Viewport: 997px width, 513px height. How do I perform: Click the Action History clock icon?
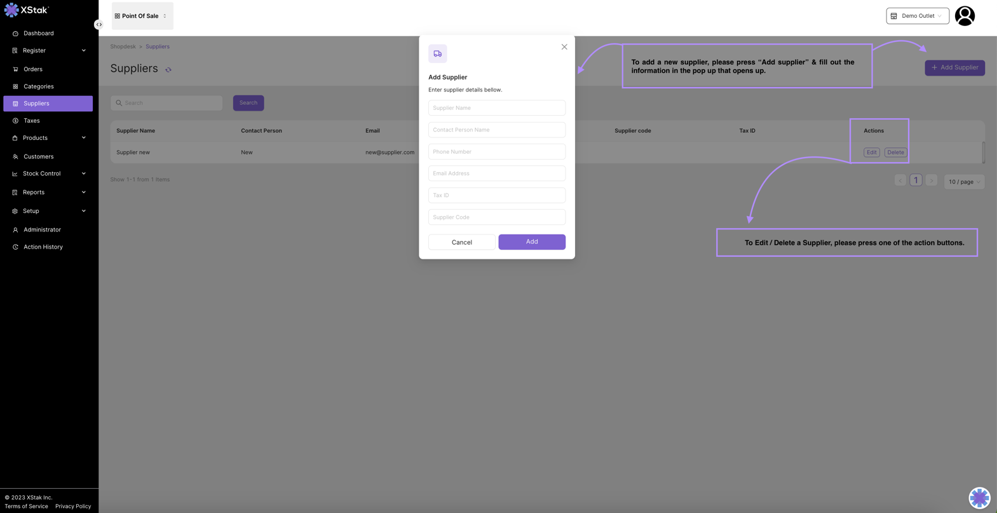[15, 247]
